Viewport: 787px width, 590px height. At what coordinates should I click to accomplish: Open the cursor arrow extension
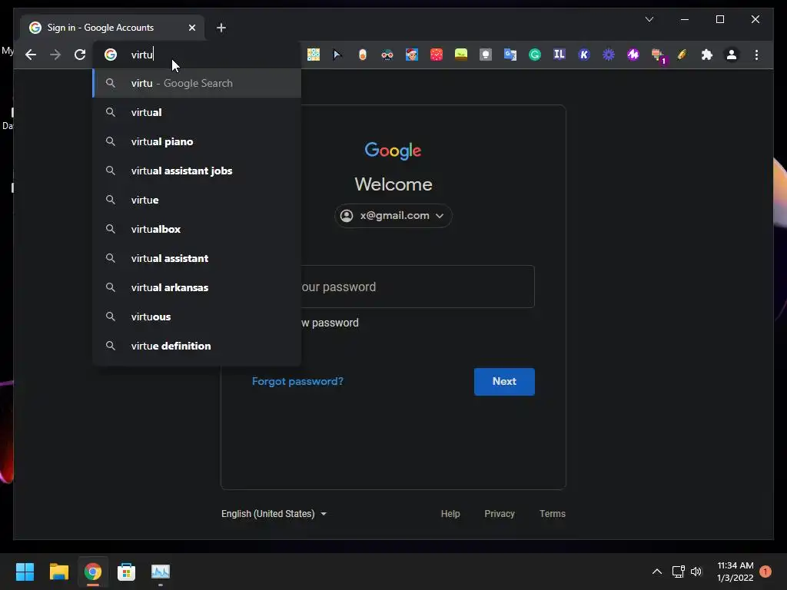point(337,55)
